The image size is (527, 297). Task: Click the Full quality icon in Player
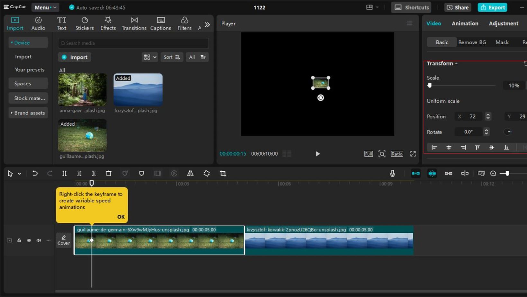coord(368,154)
